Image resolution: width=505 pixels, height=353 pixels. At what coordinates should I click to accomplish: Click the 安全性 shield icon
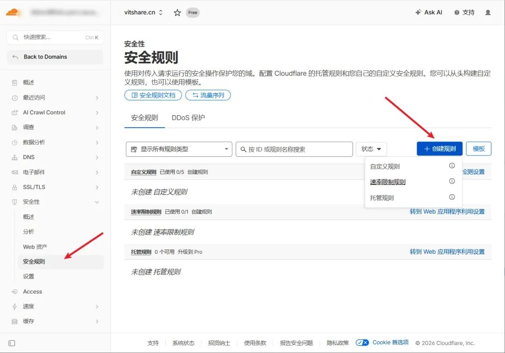click(14, 202)
